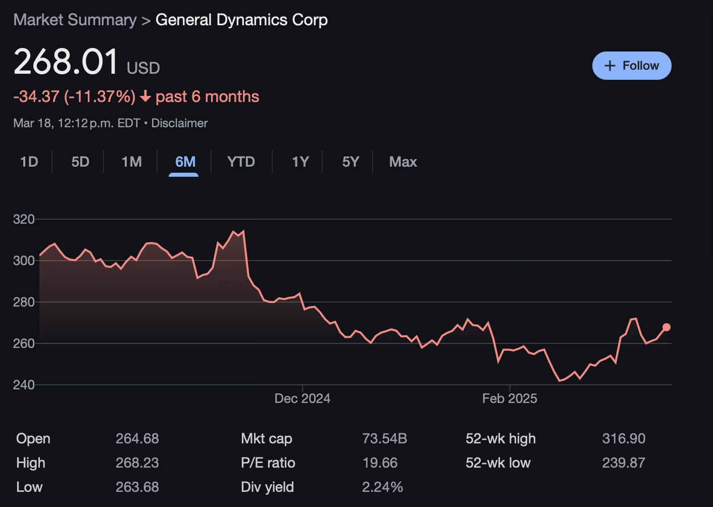This screenshot has height=507, width=713.
Task: Click the Div yield label
Action: coord(268,487)
